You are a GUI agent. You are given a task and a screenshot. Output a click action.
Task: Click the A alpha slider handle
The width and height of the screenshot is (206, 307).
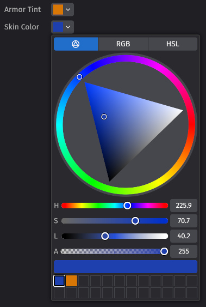(164, 251)
